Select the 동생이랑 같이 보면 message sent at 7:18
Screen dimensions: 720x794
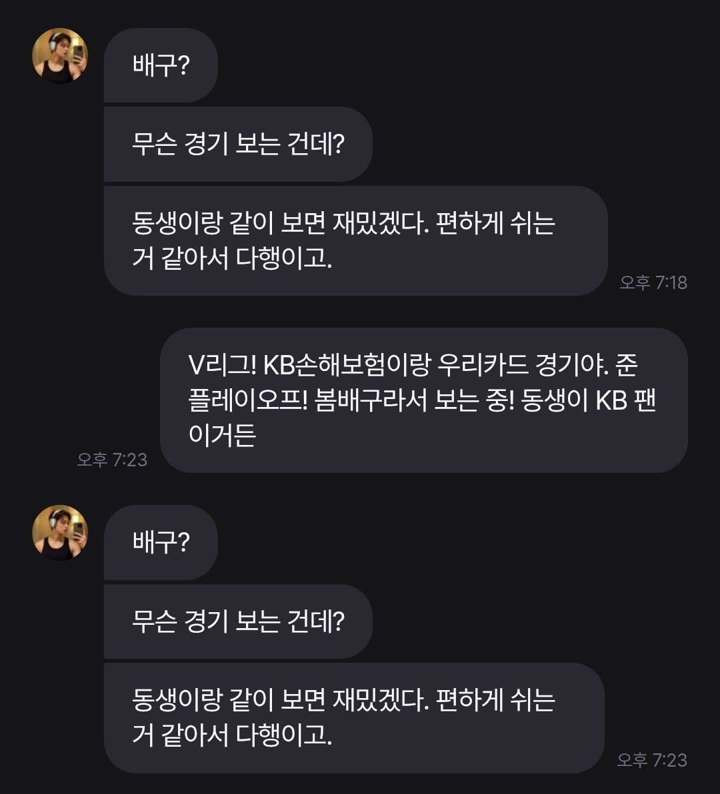tap(355, 240)
